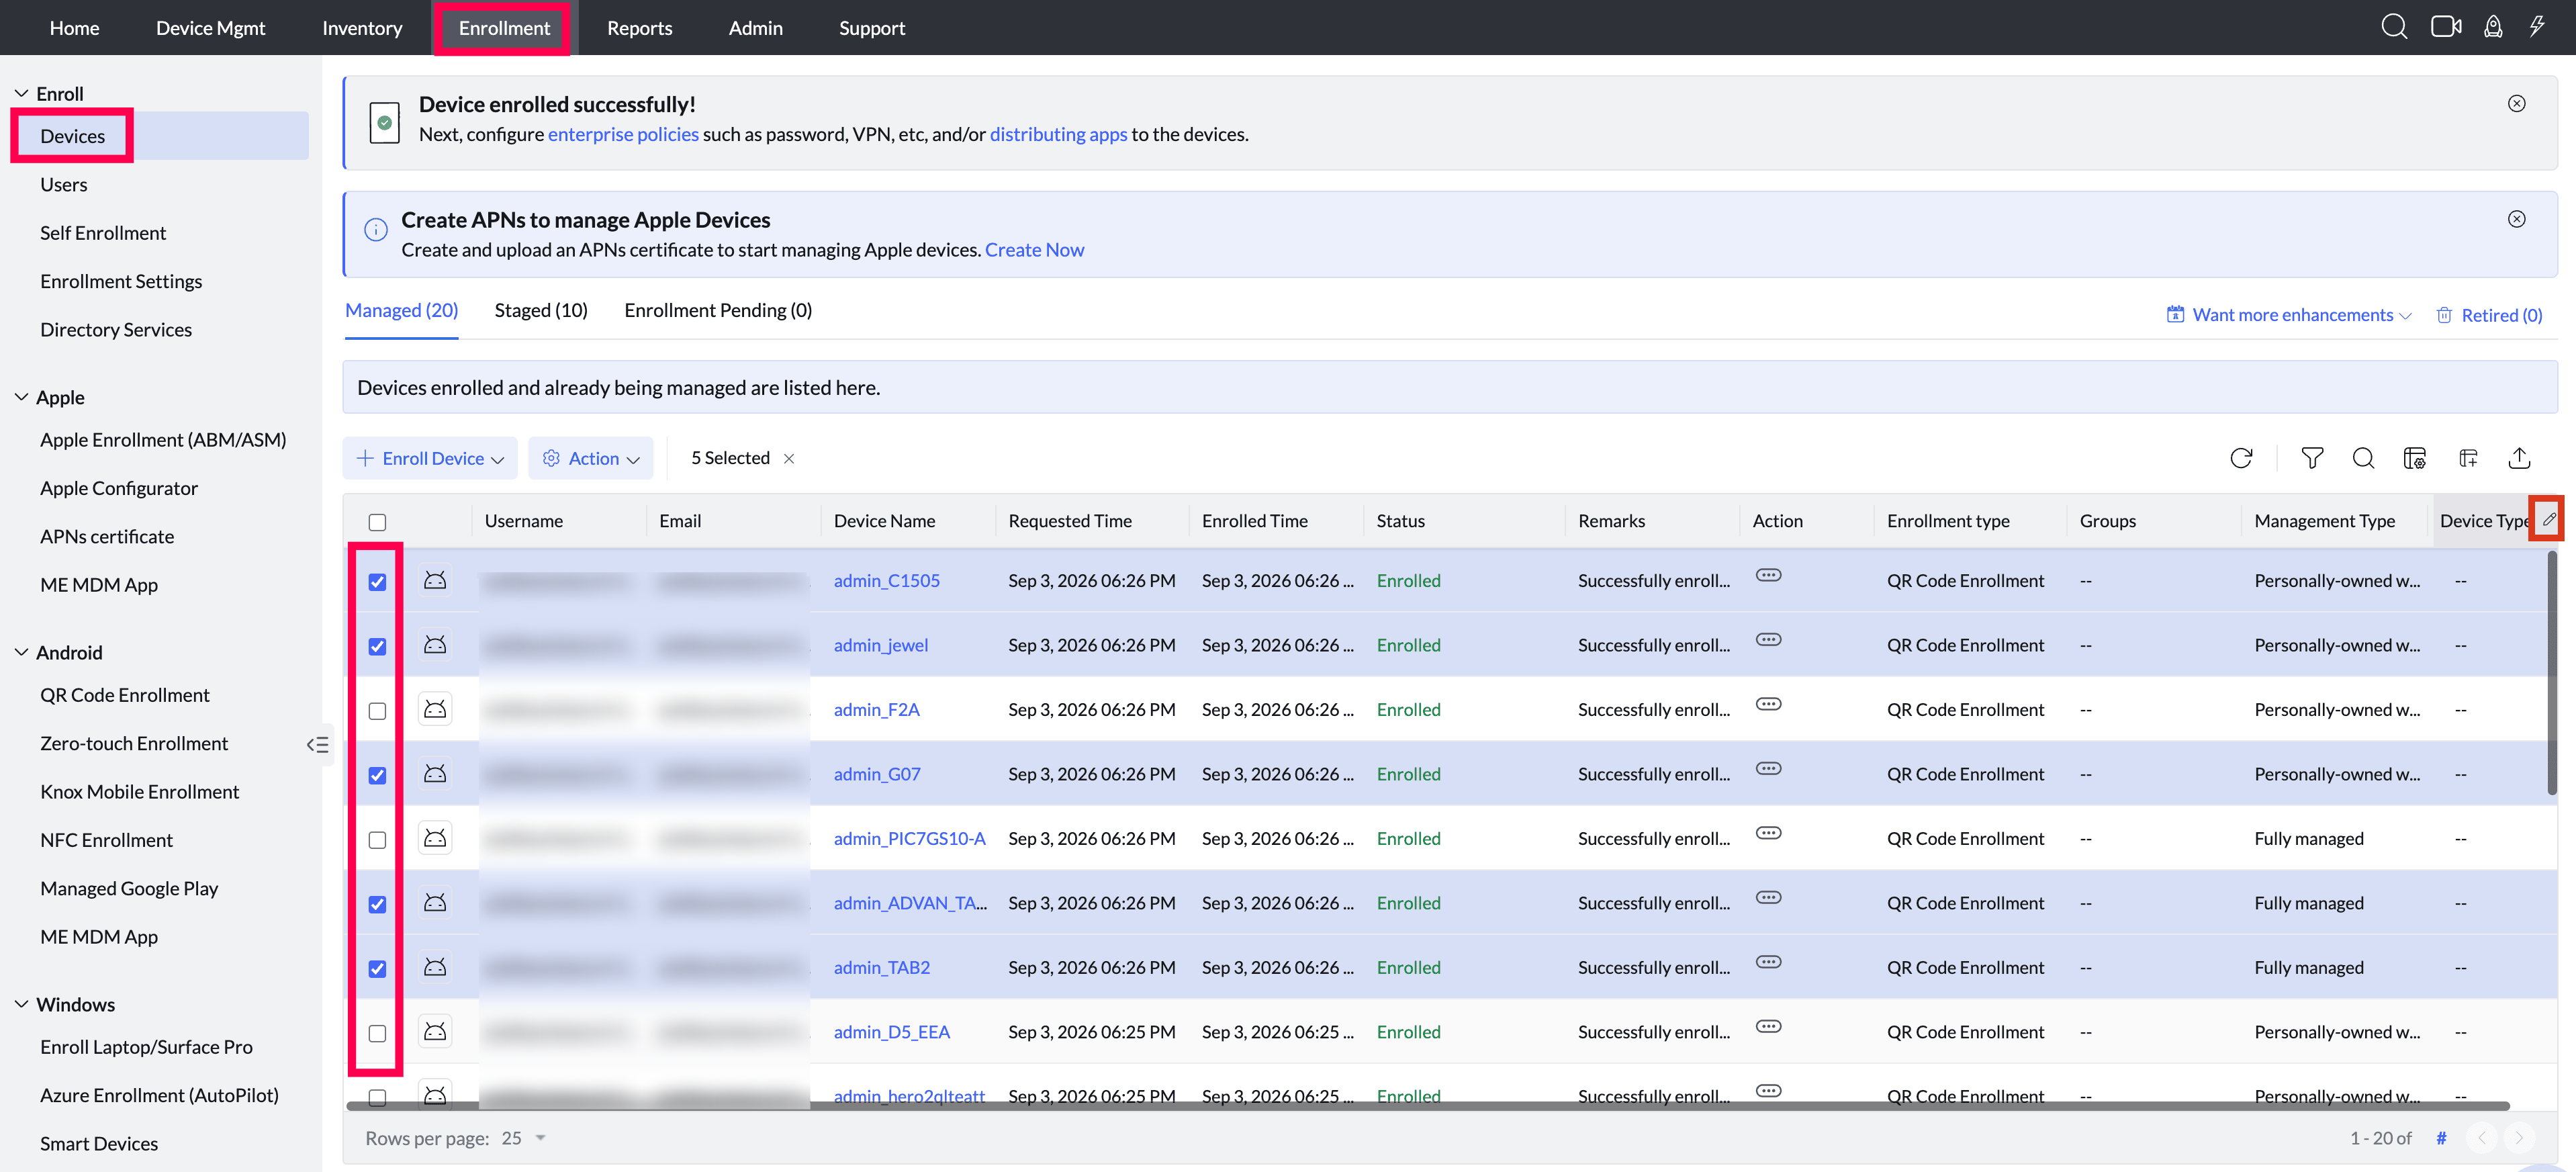Open the Enroll Device dropdown
The image size is (2576, 1172).
(x=430, y=458)
